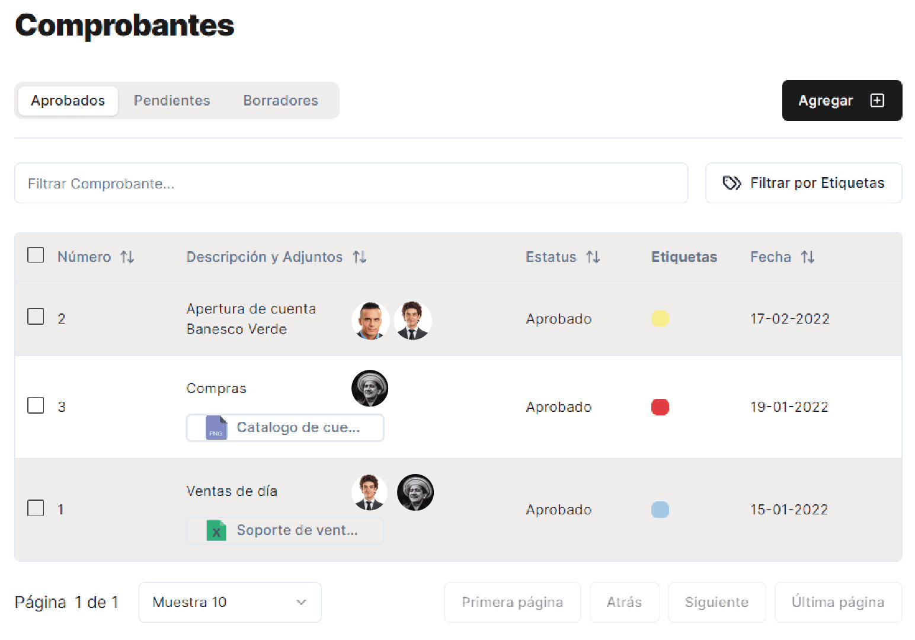The width and height of the screenshot is (915, 640).
Task: Open the Muestra 10 page size dropdown
Action: [230, 602]
